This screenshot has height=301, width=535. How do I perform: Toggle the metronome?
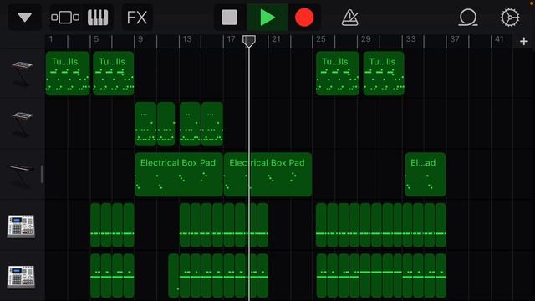tap(349, 17)
